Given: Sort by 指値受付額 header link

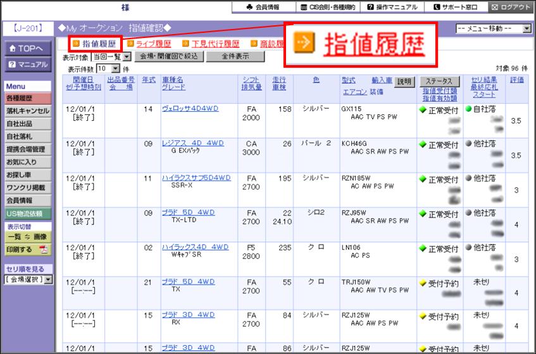Looking at the screenshot, I should pyautogui.click(x=440, y=91).
